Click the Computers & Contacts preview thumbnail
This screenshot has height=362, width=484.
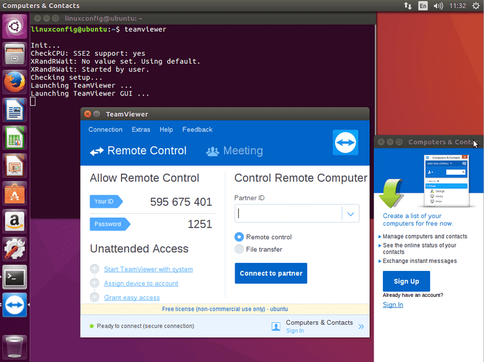point(446,180)
